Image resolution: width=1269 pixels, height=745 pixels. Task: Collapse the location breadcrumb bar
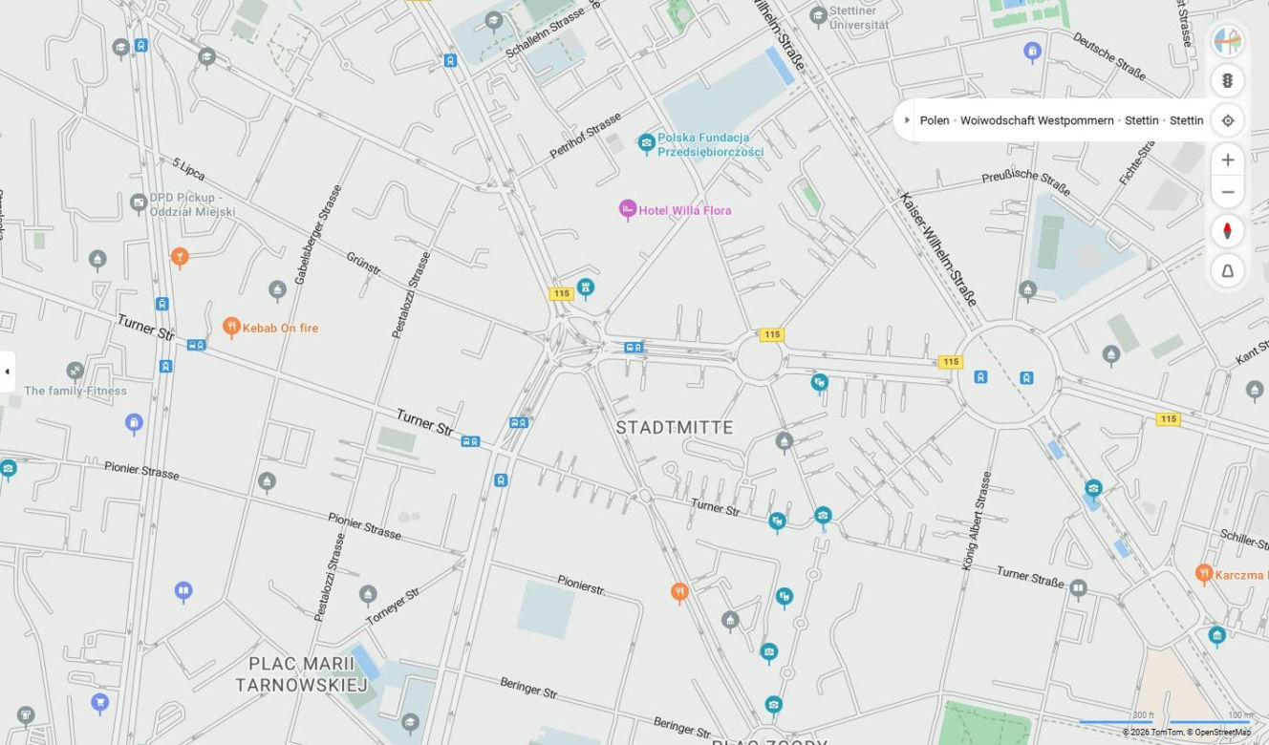click(907, 120)
